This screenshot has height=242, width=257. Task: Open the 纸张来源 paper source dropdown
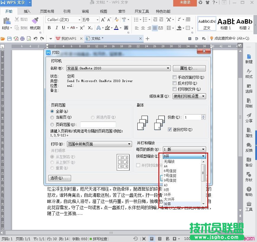tap(203, 96)
